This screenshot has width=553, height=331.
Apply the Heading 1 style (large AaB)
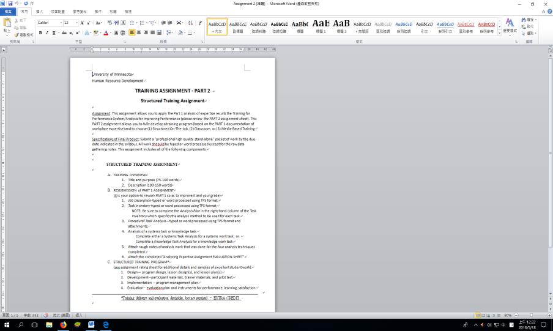coord(321,26)
